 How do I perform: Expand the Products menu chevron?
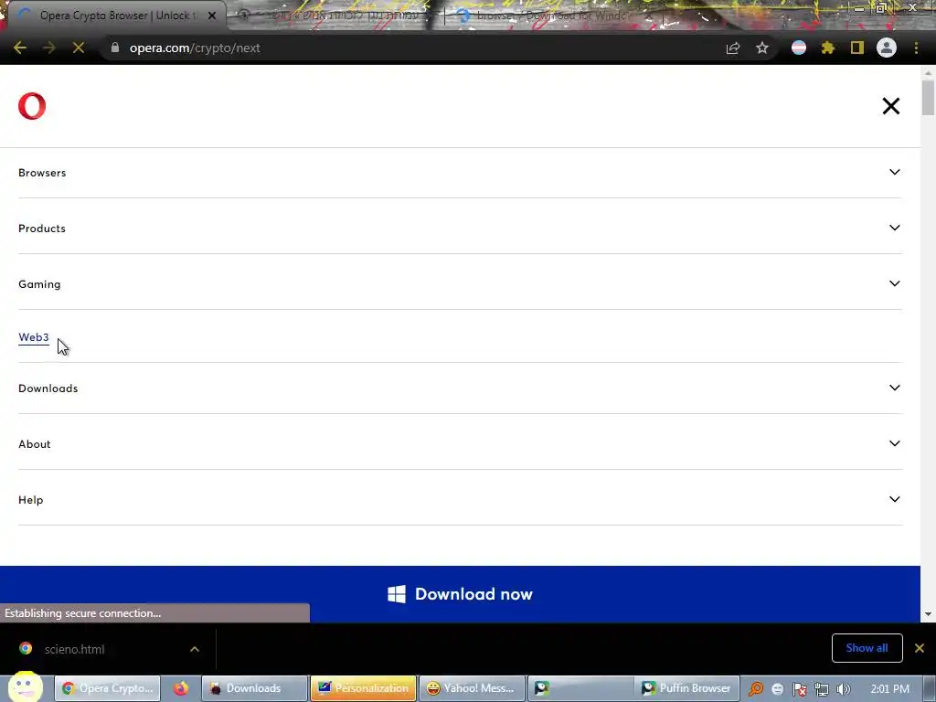(x=894, y=228)
